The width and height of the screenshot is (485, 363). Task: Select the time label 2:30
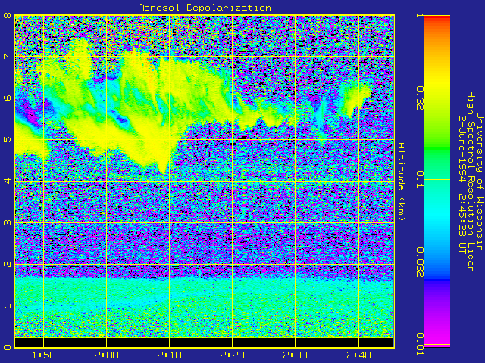point(295,355)
